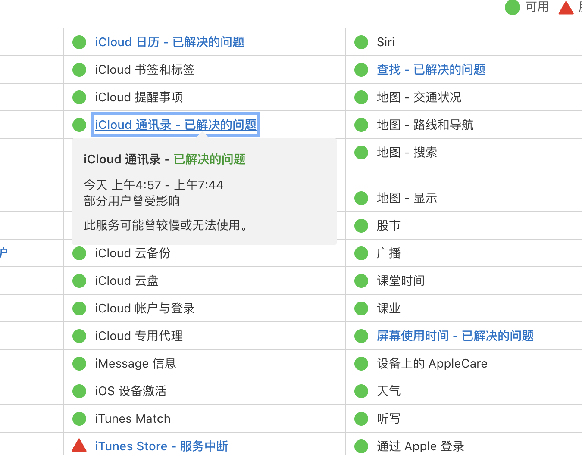Click the 设备上的 AppleCare entry
This screenshot has height=455, width=582.
pos(432,364)
